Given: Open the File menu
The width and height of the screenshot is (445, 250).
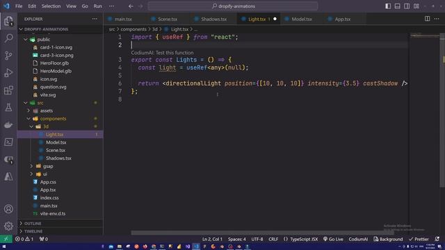Looking at the screenshot, I should tap(19, 6).
